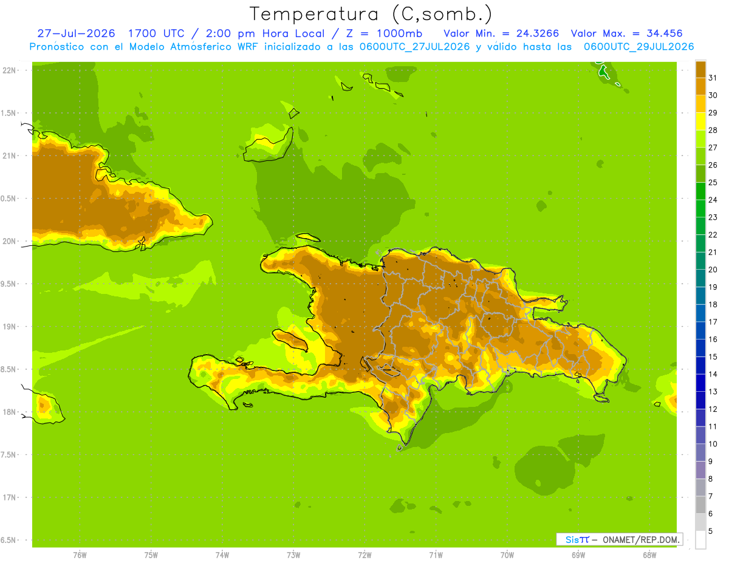
Task: Click the "75W" longitude label
Action: pos(151,554)
